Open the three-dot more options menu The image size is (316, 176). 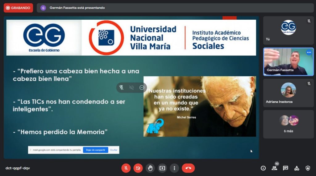click(174, 168)
